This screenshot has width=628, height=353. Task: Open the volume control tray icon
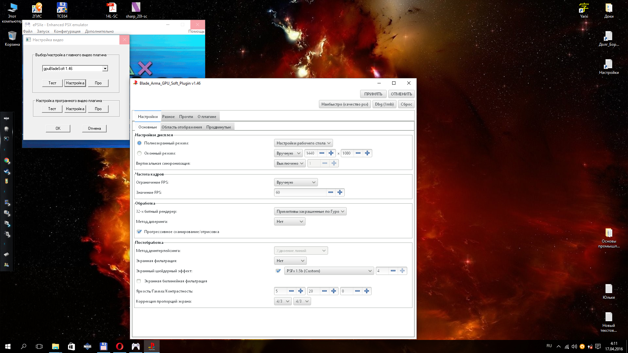(x=574, y=346)
